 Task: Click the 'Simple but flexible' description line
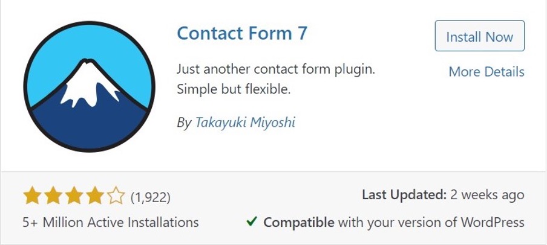[x=234, y=90]
